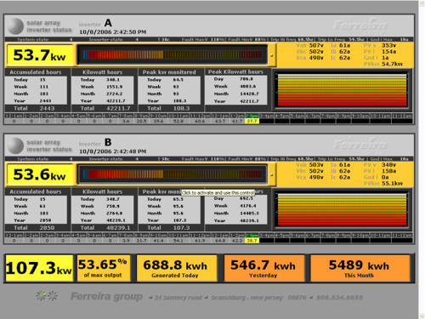
Task: Click the inverter B power level bar gauge
Action: (173, 174)
